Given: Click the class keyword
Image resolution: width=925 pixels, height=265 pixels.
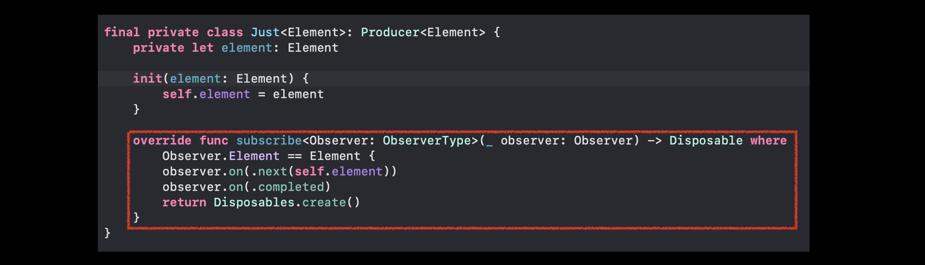Looking at the screenshot, I should pyautogui.click(x=225, y=32).
